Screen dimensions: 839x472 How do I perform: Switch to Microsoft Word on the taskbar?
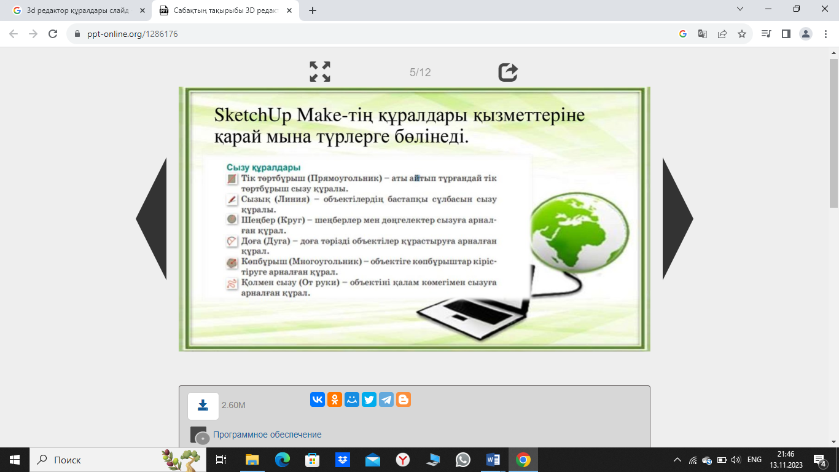493,460
